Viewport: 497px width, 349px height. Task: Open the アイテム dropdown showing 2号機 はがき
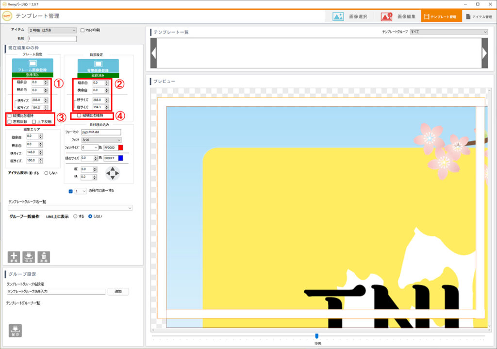[52, 30]
